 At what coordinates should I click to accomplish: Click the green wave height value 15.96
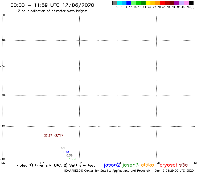(x=73, y=159)
